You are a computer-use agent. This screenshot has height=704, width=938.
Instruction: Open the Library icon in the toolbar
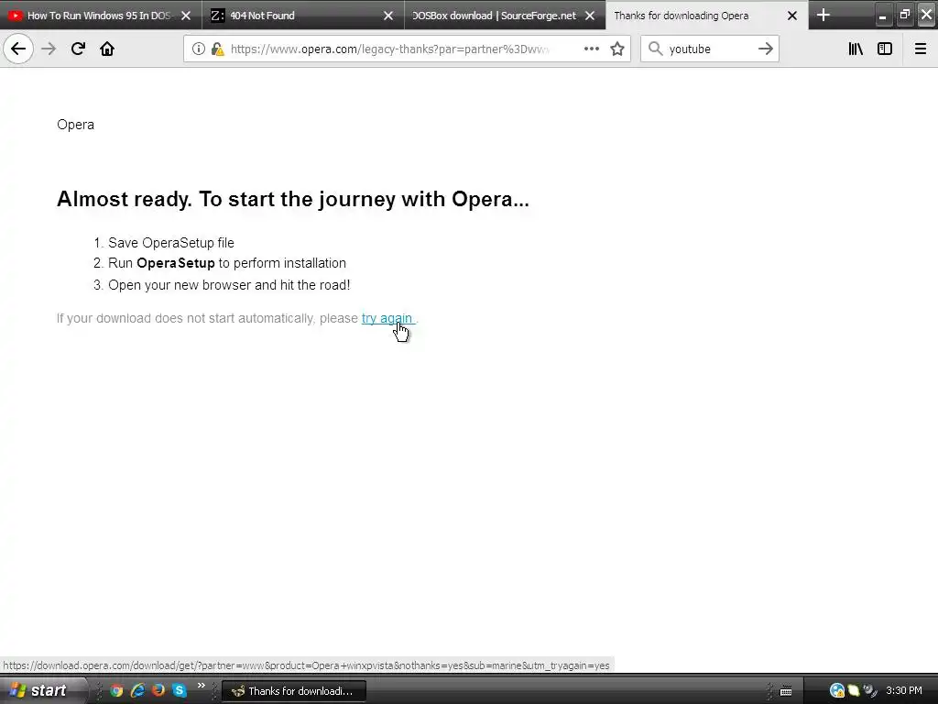[856, 49]
